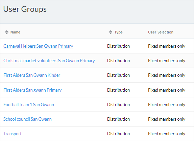The width and height of the screenshot is (194, 141).
Task: Sort groups by the Type column header
Action: [x=118, y=32]
